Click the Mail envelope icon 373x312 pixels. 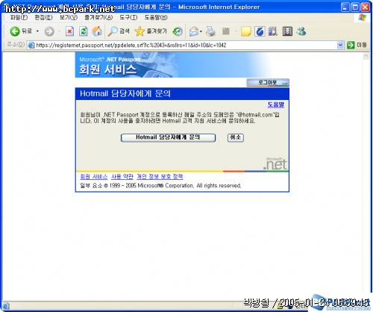[x=194, y=31]
